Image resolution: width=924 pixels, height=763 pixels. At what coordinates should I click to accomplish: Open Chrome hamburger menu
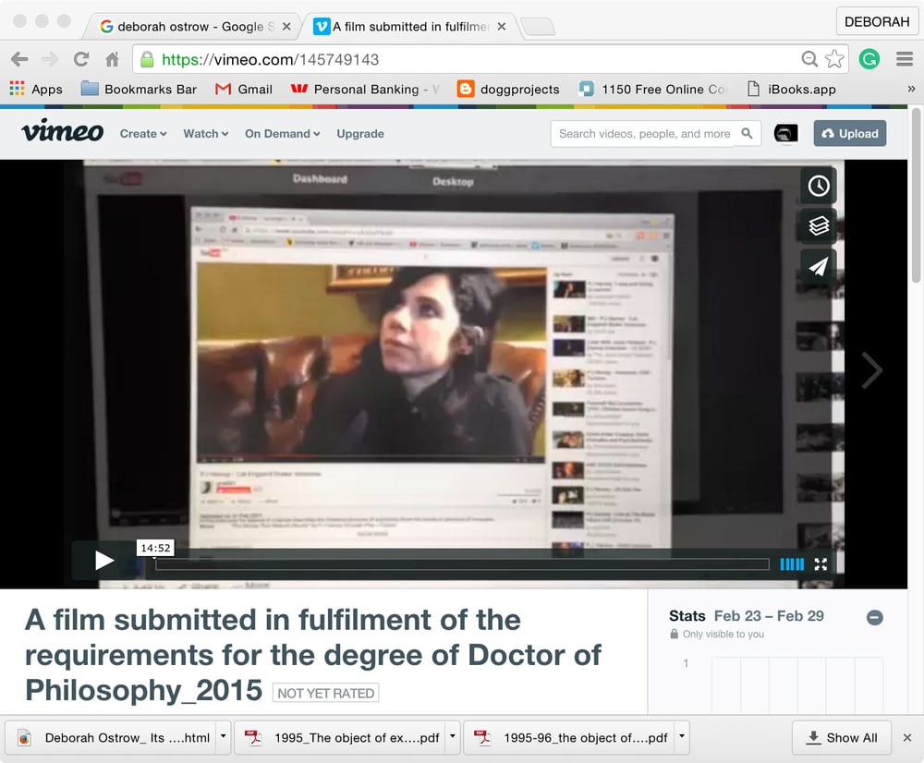[905, 59]
